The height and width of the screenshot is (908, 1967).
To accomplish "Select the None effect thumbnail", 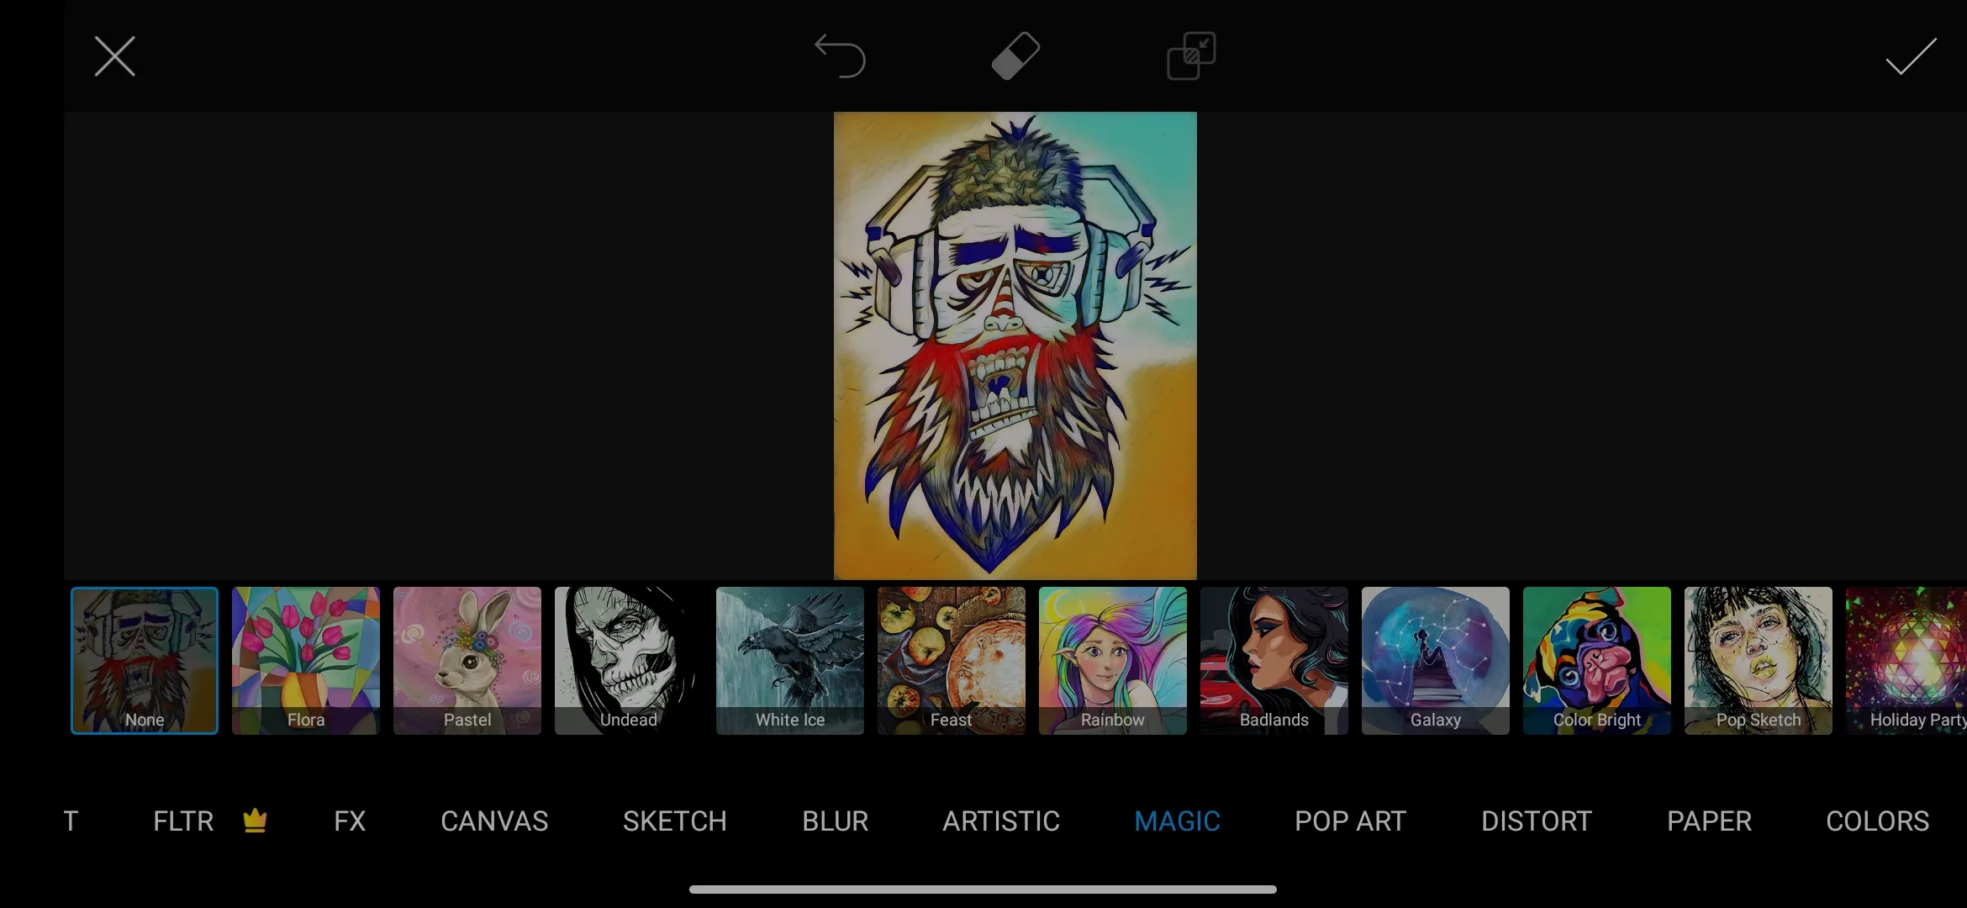I will coord(145,660).
